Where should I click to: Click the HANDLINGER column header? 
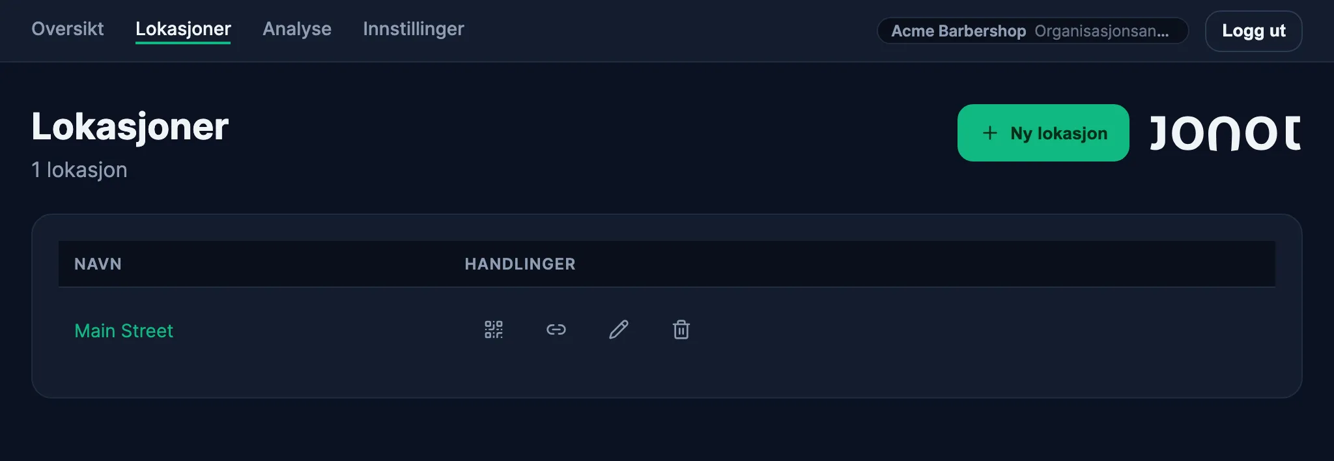(520, 264)
